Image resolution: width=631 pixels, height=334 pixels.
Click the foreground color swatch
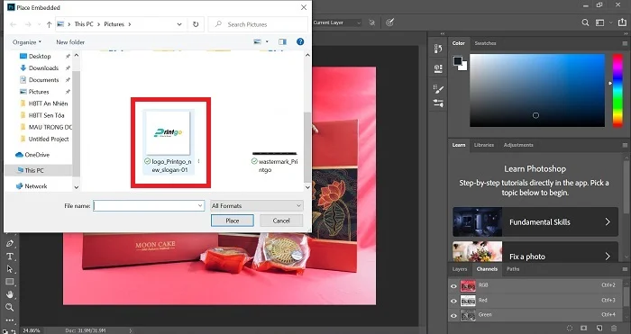coord(458,61)
